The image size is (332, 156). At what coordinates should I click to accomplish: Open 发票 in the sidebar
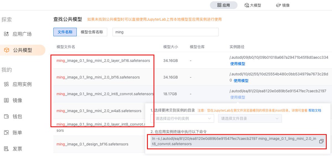point(17,149)
